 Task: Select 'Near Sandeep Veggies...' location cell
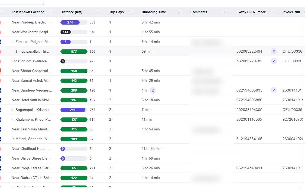click(x=32, y=90)
